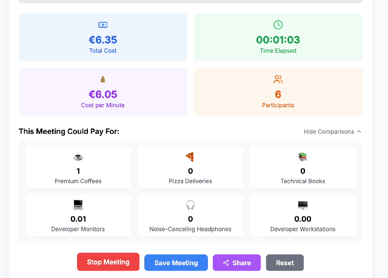Click the banknote icon above Total Cost

102,25
